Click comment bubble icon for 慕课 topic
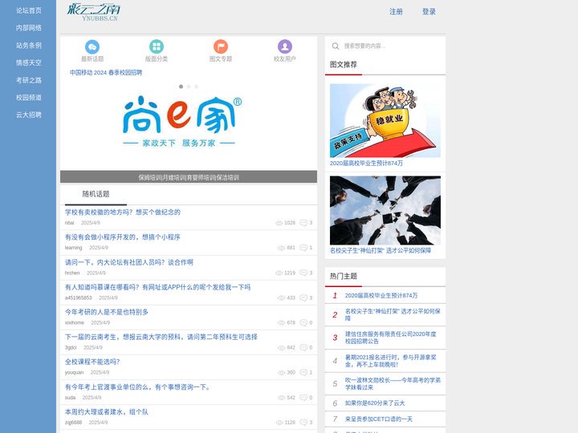This screenshot has width=578, height=433. 303,297
